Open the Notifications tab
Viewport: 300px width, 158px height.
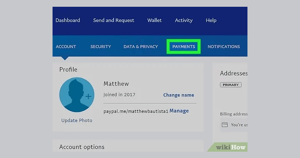[224, 46]
